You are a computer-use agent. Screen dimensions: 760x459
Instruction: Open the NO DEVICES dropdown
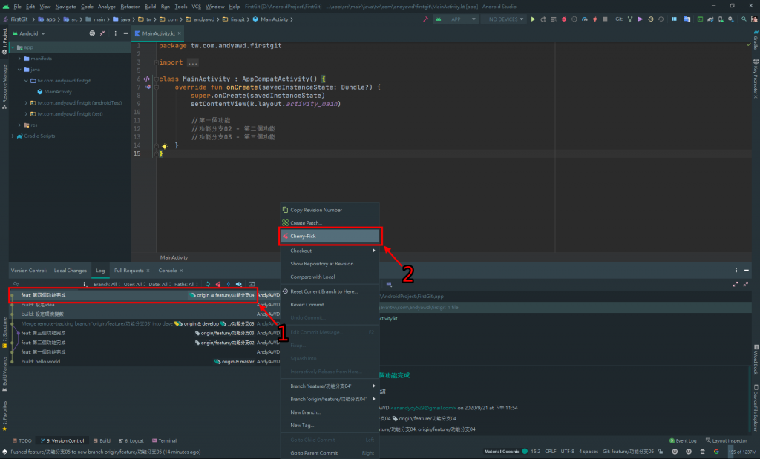point(504,19)
